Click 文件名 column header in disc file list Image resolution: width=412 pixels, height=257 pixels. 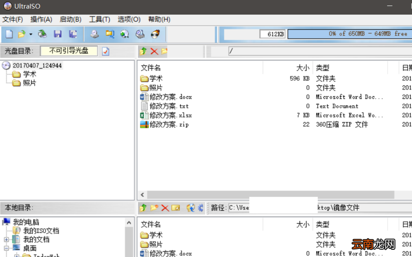pyautogui.click(x=150, y=68)
